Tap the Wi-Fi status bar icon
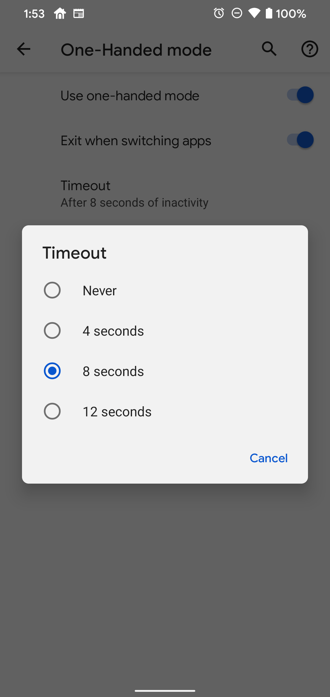This screenshot has height=697, width=330. (254, 13)
